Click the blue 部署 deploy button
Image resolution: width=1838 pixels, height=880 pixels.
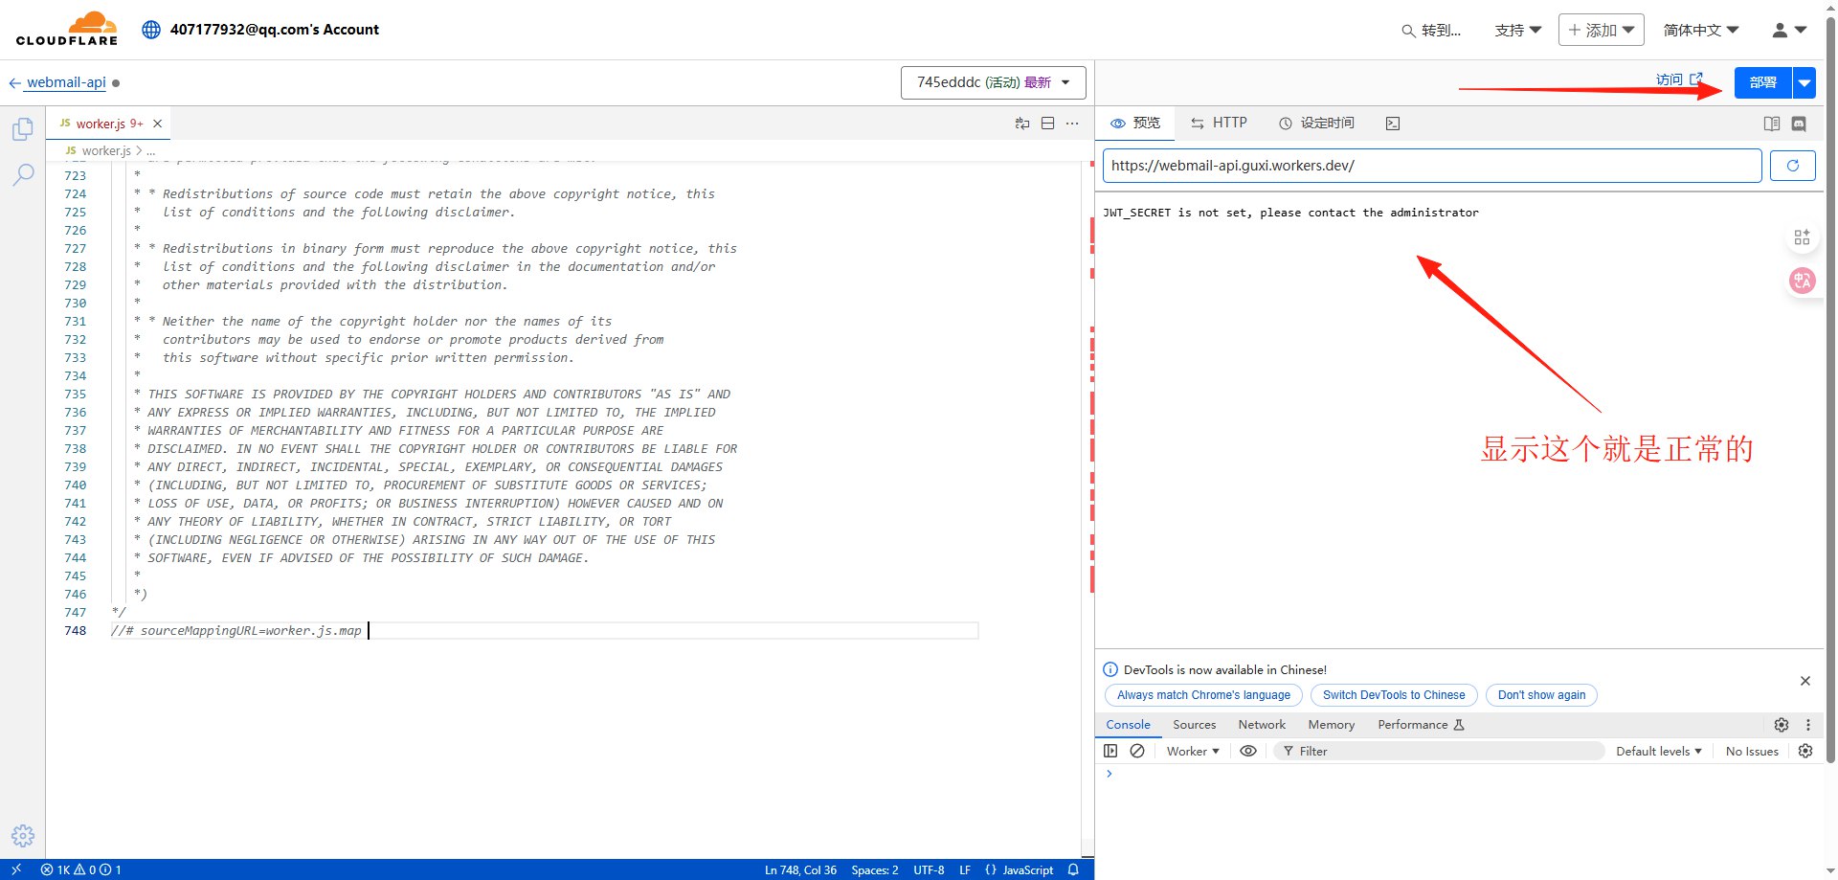(x=1762, y=82)
